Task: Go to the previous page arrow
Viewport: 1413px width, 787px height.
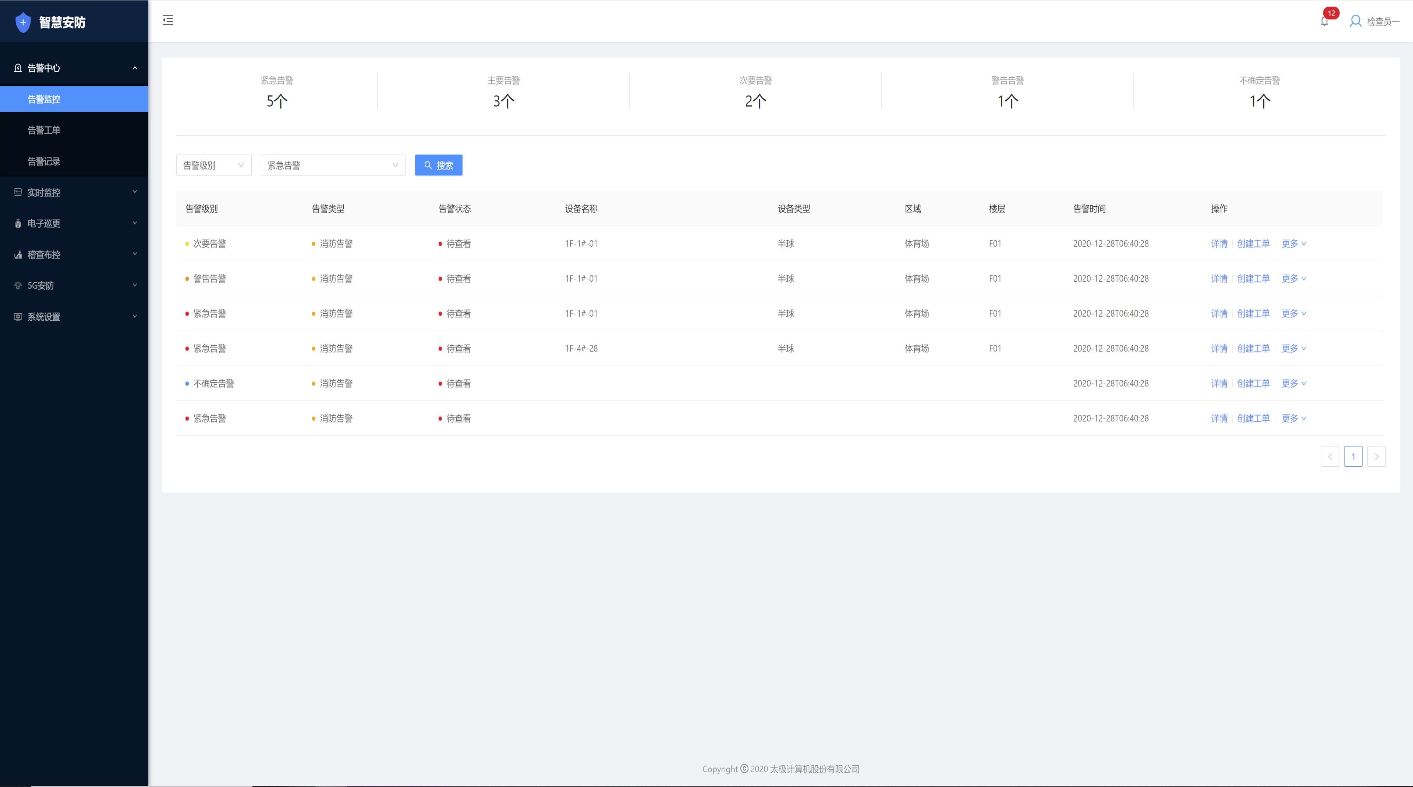Action: coord(1330,456)
